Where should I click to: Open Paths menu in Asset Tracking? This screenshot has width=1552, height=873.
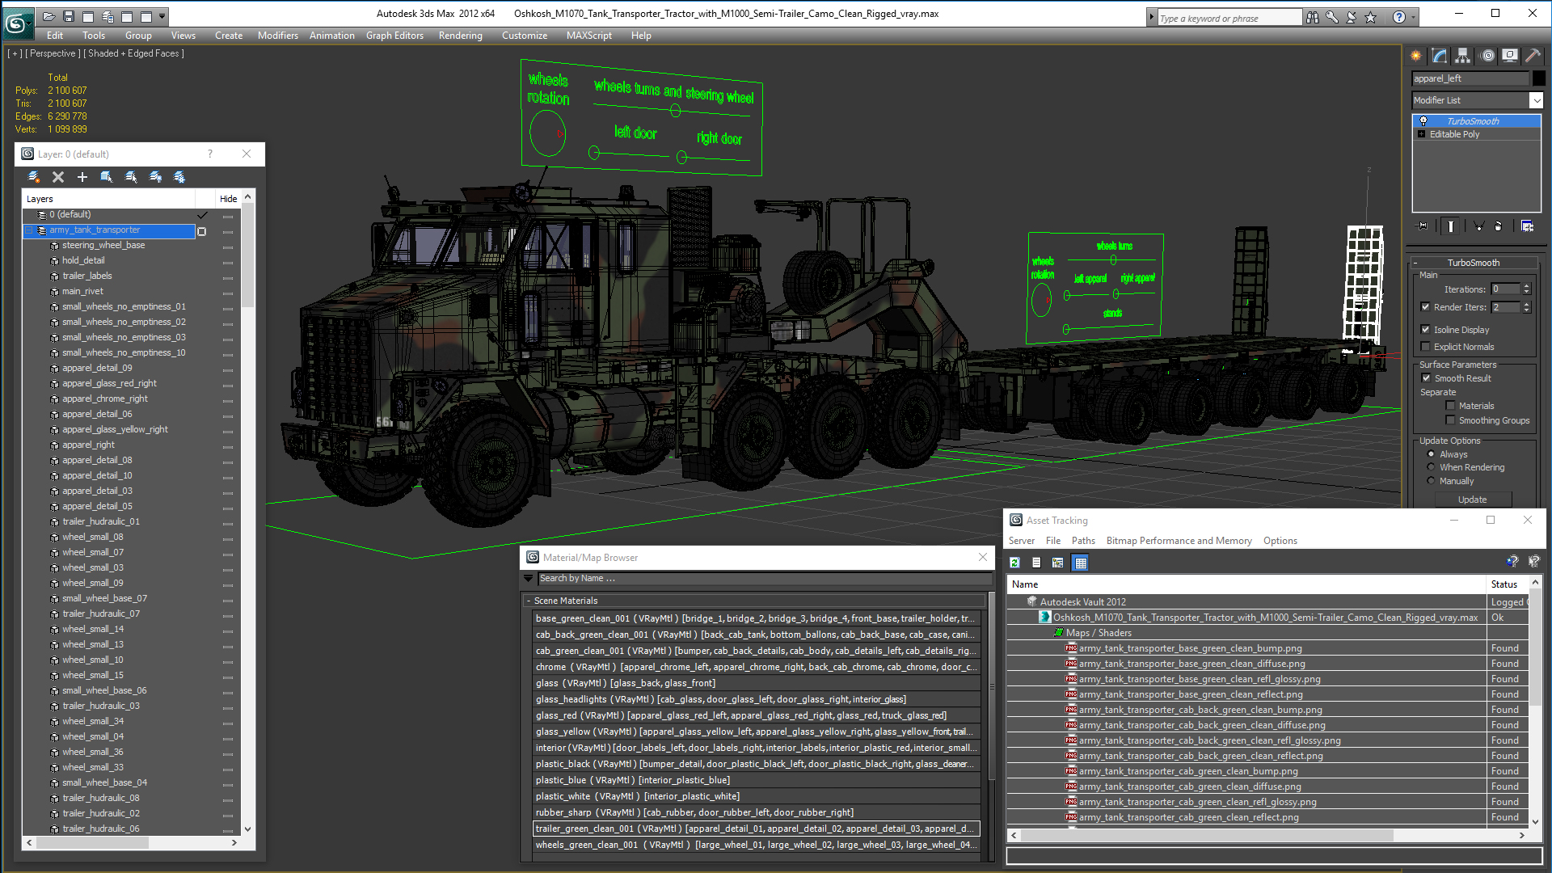pos(1083,541)
